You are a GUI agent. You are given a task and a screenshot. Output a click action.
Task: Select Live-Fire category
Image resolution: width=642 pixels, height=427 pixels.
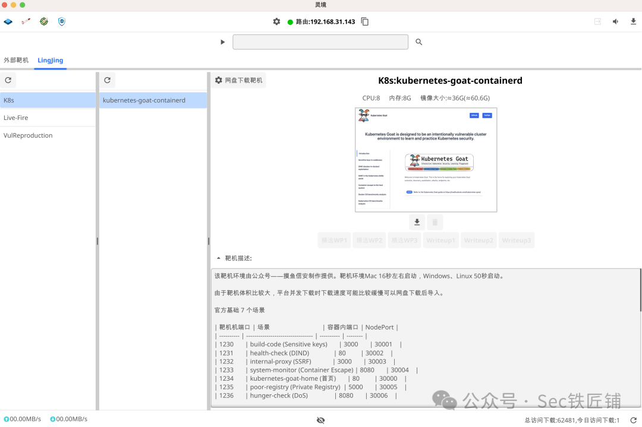coord(48,118)
